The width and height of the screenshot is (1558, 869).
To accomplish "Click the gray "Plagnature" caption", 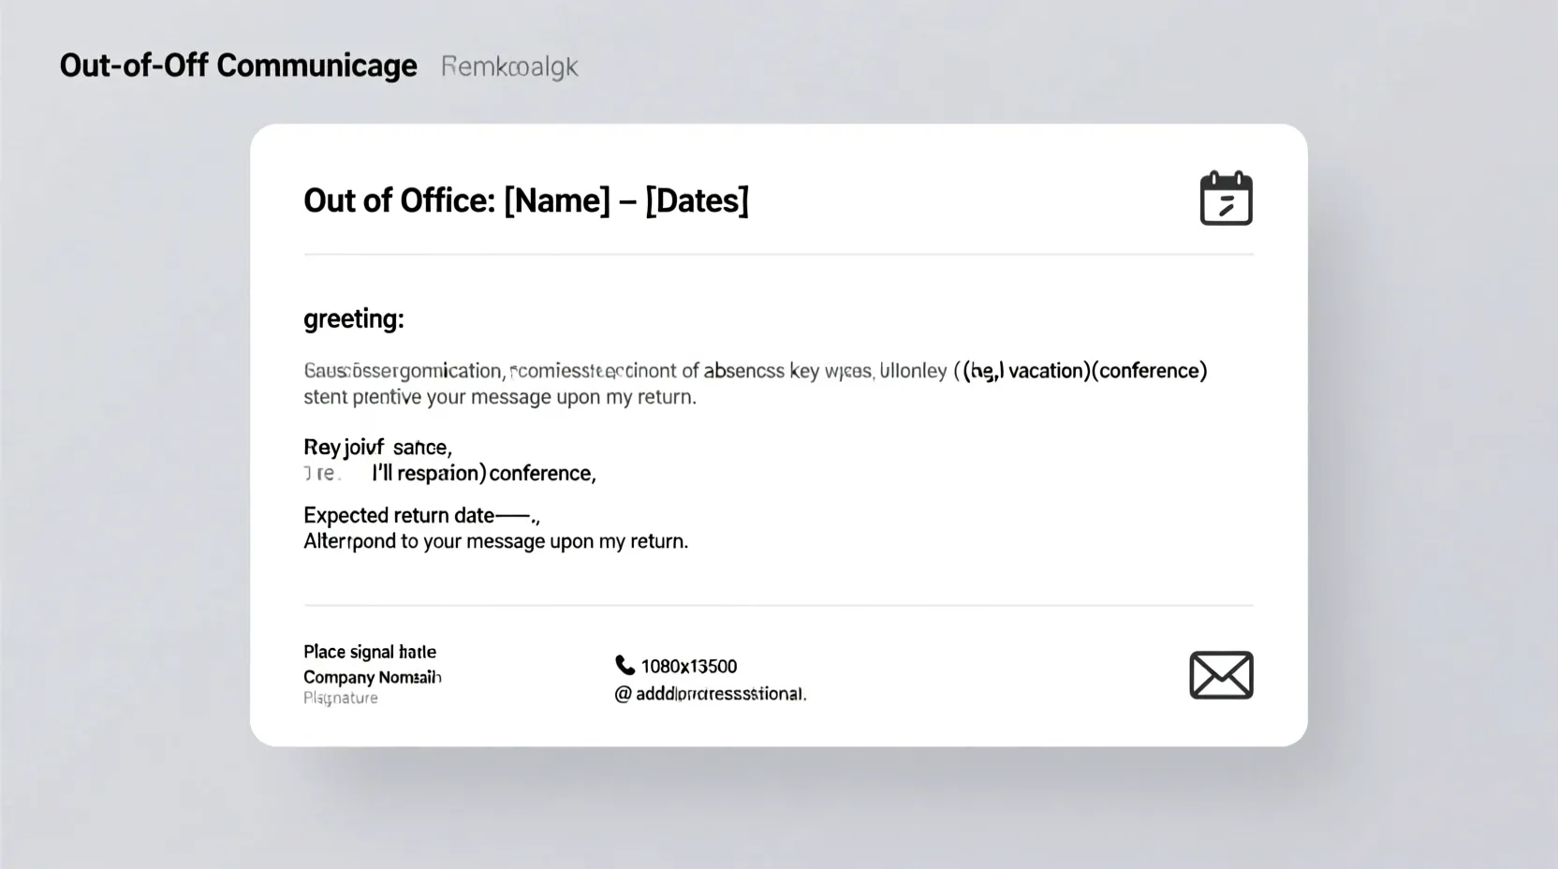I will click(340, 699).
